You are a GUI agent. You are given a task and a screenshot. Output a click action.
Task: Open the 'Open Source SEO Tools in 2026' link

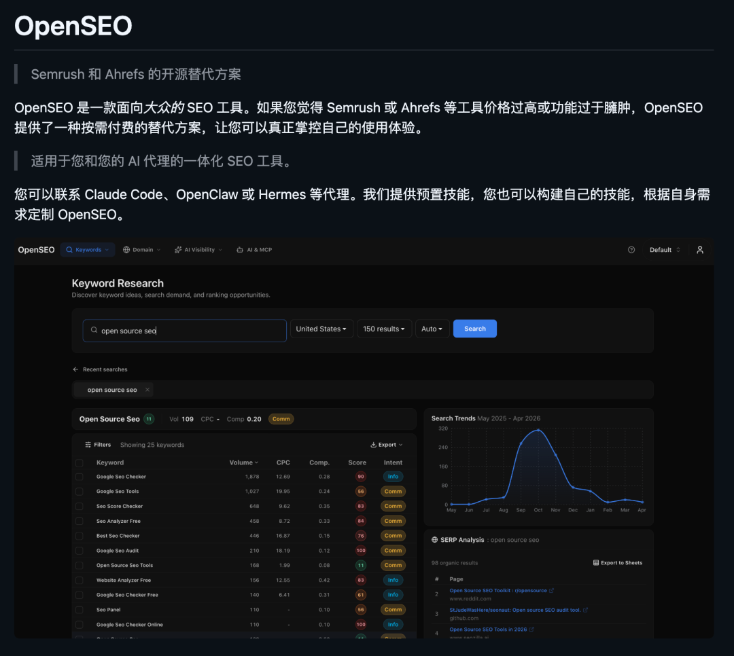click(488, 630)
